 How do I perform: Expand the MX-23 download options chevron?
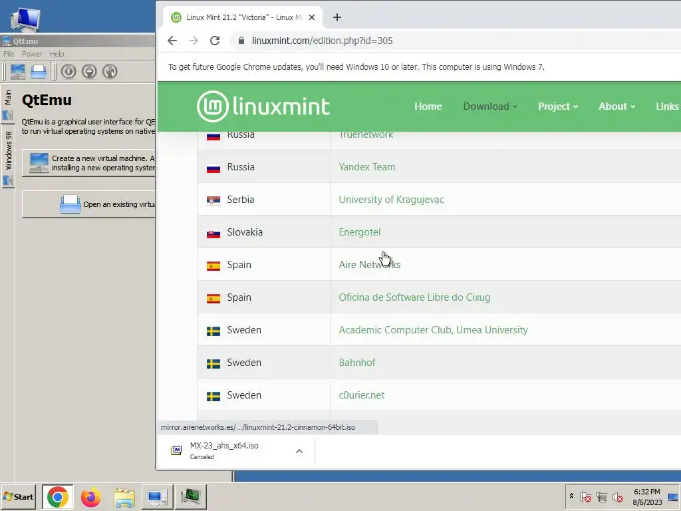click(299, 451)
